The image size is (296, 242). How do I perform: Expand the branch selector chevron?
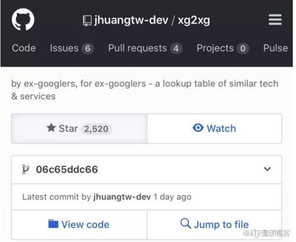(x=268, y=169)
